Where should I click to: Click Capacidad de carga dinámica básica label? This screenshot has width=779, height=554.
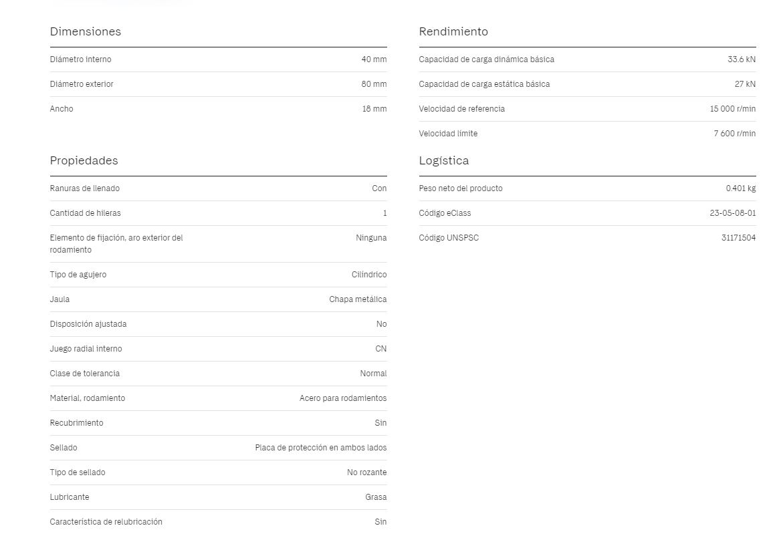point(486,59)
